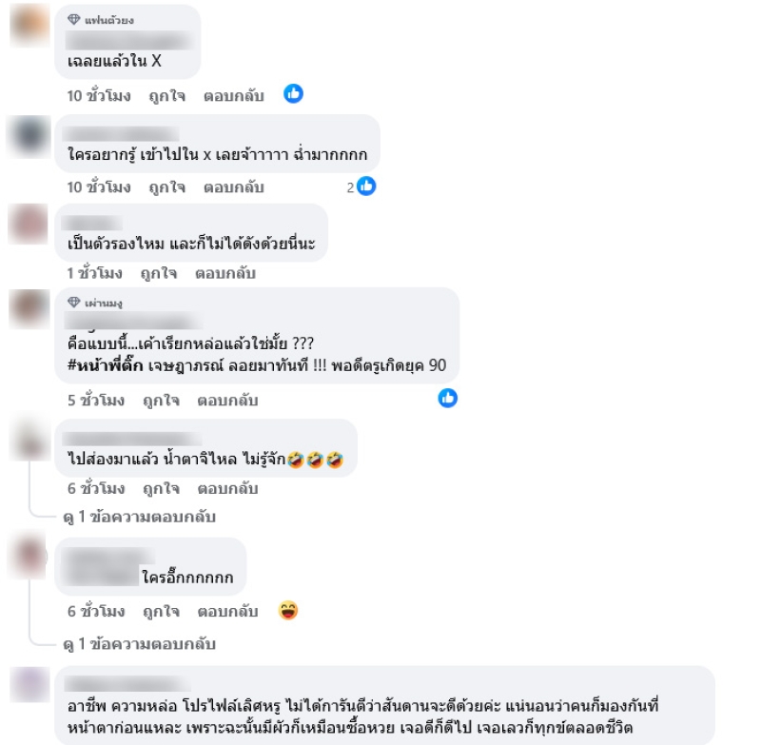Open the "10 ชั่วโมง" timestamp of first comment

pos(99,95)
